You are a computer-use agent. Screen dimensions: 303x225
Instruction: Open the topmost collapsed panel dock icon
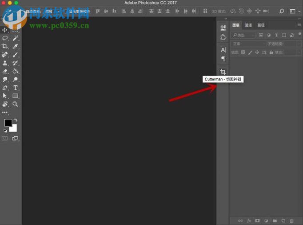[223, 28]
